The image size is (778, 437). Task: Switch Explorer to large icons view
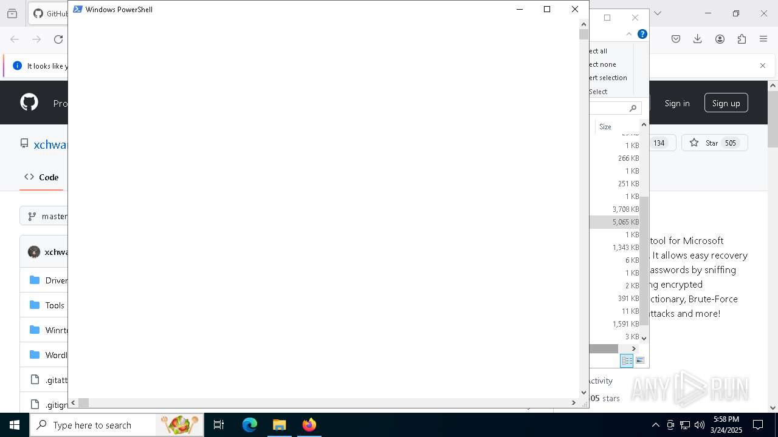click(639, 361)
